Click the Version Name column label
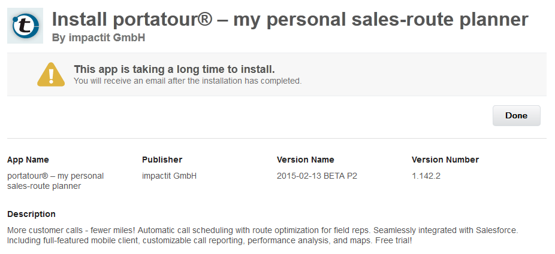Image resolution: width=555 pixels, height=254 pixels. coord(306,160)
